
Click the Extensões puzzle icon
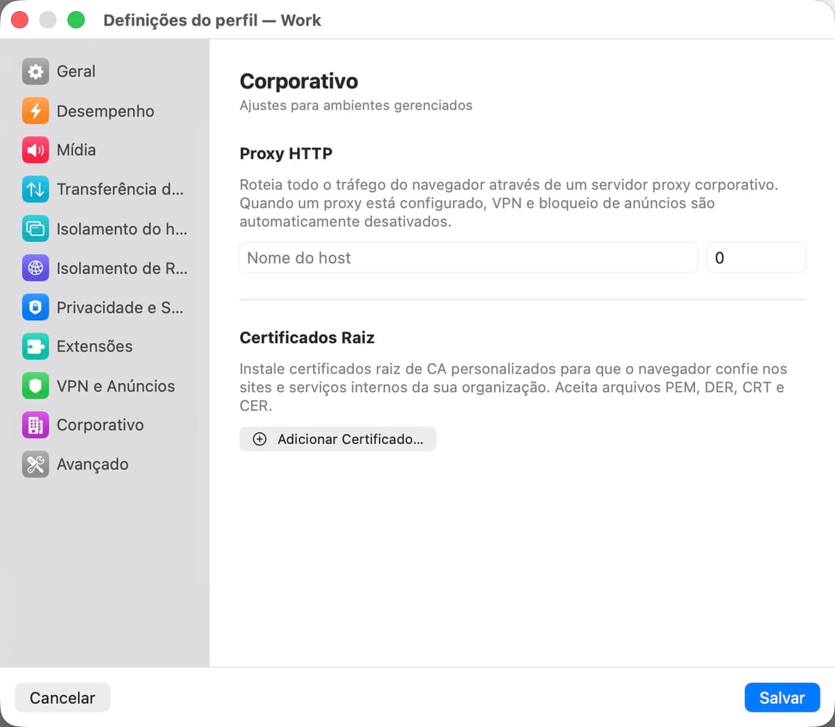(x=35, y=346)
